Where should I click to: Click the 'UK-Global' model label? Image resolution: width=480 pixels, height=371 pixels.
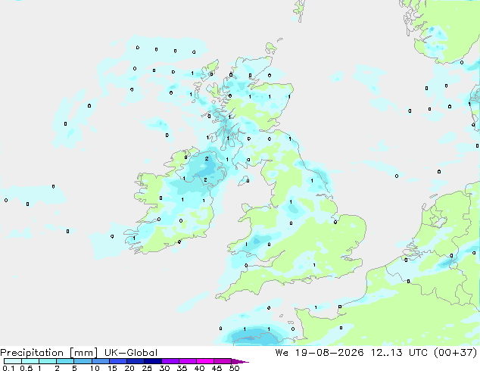click(131, 353)
